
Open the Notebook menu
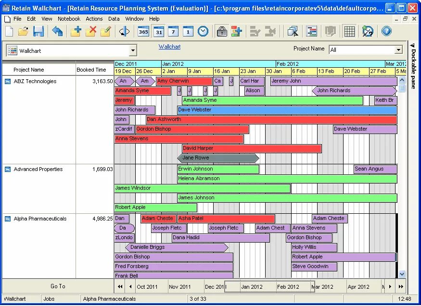click(x=69, y=19)
